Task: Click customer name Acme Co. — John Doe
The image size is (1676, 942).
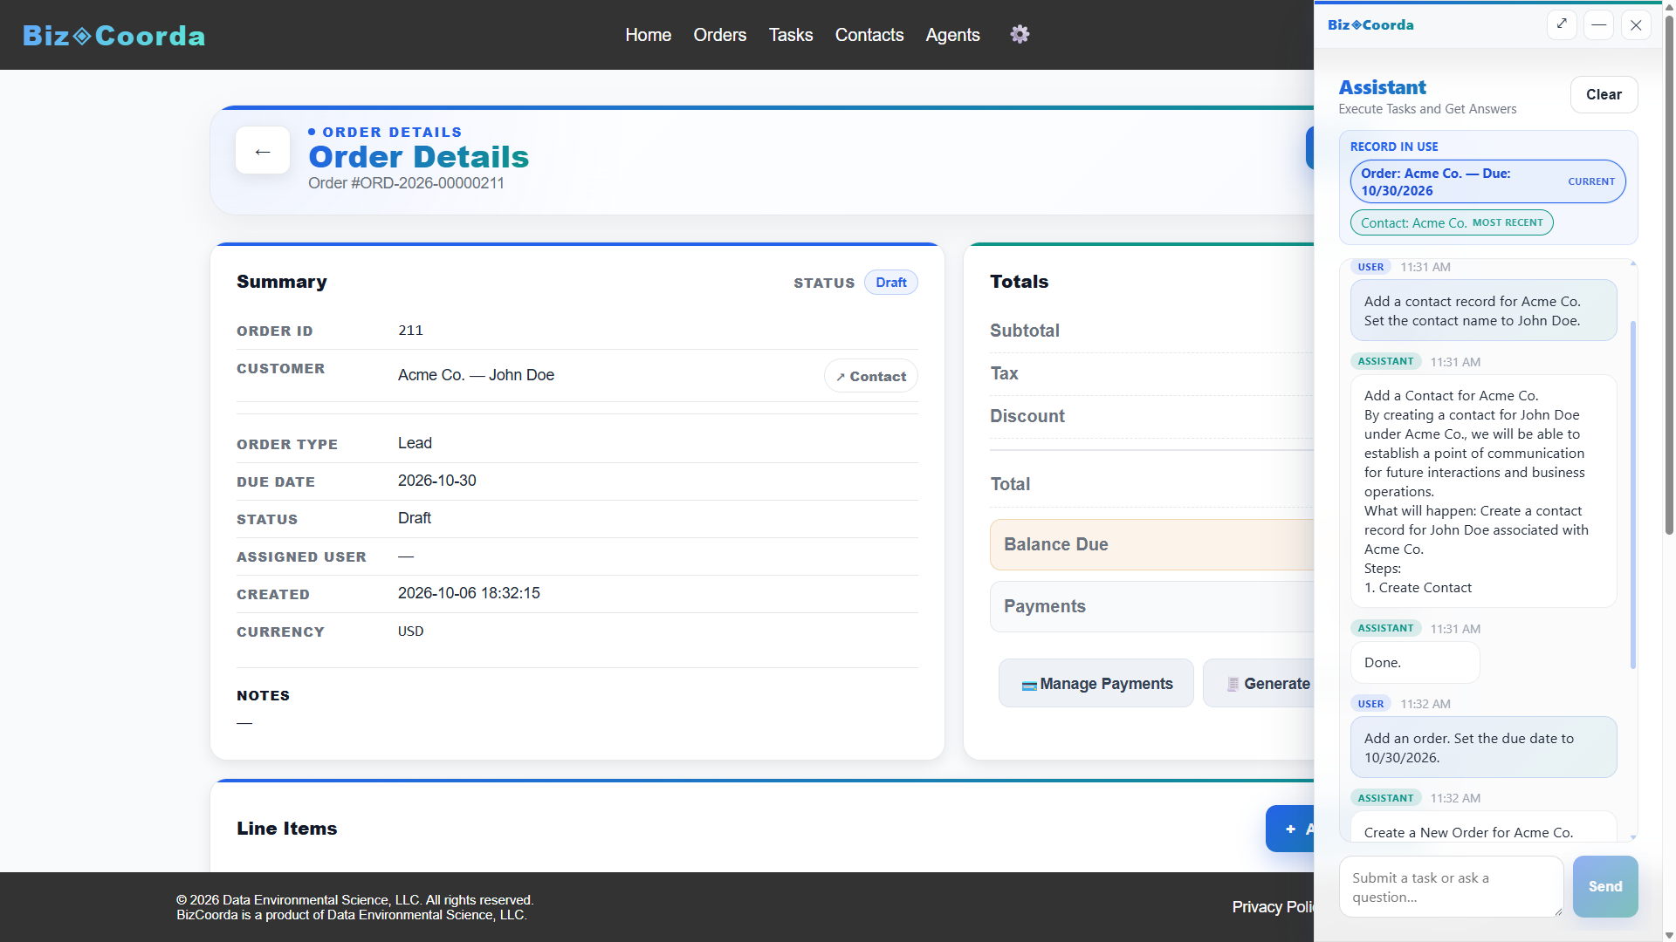Action: [476, 375]
